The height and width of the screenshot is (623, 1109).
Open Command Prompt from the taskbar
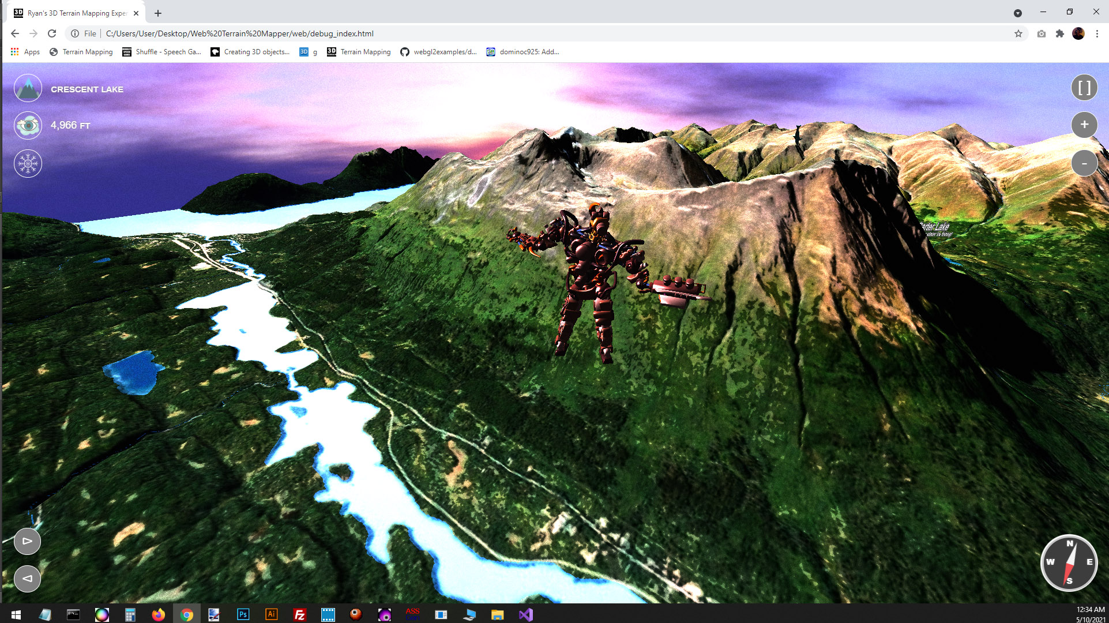(x=73, y=615)
